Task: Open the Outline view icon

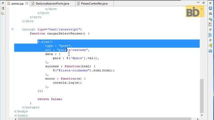Action: pos(210,35)
